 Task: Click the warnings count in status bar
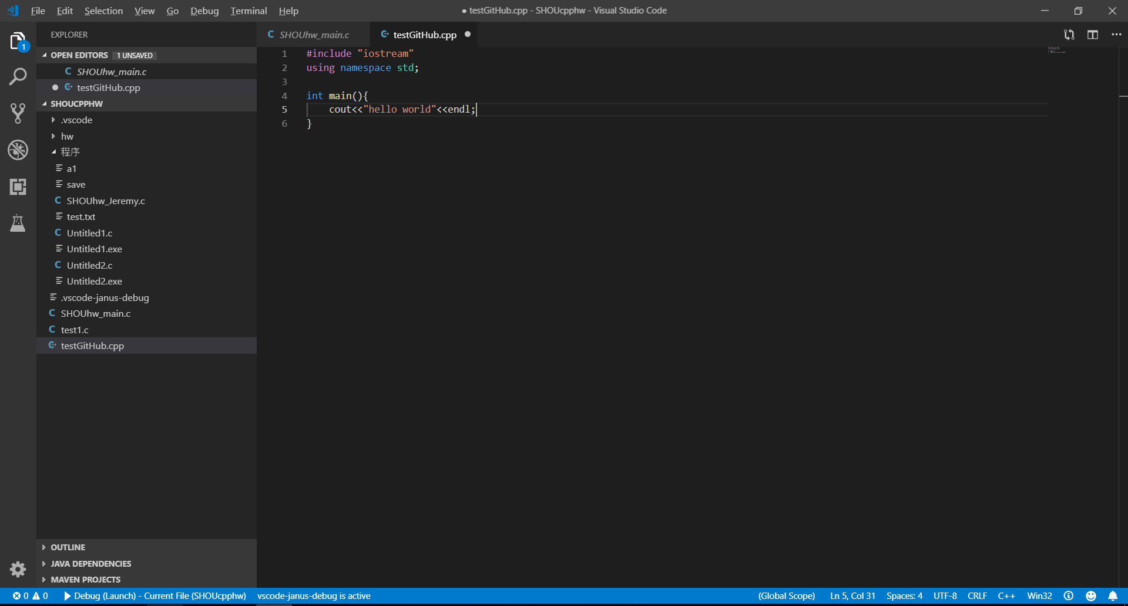click(40, 596)
